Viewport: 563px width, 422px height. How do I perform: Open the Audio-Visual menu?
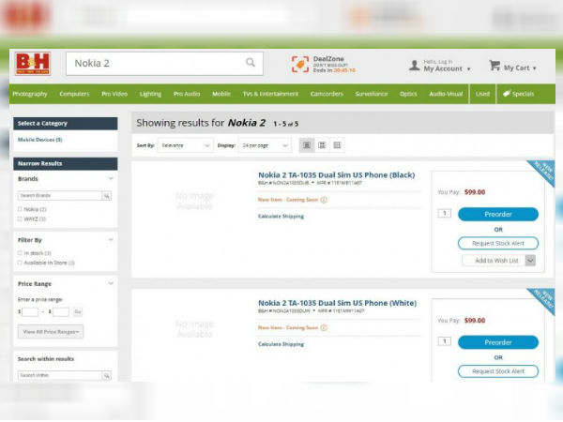point(446,94)
